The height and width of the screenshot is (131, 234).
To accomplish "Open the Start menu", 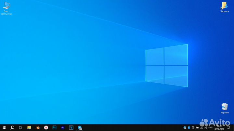I will [x=4, y=127].
